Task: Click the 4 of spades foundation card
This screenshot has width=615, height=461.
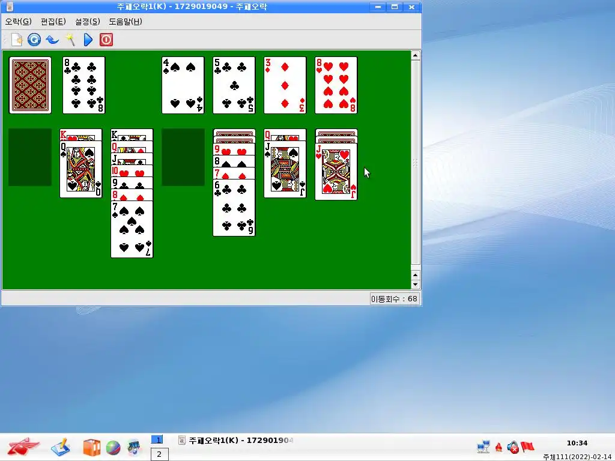Action: (183, 85)
